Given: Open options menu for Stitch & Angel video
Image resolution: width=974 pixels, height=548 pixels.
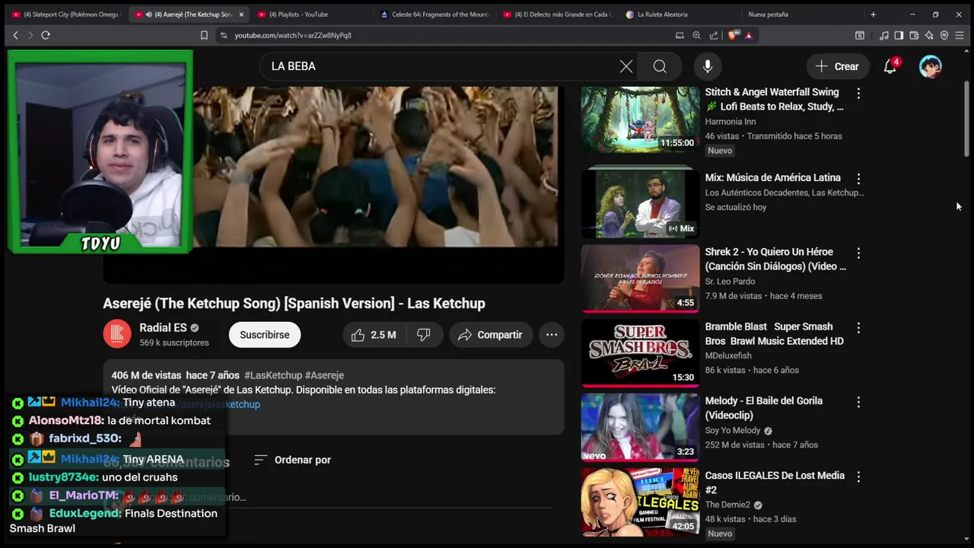Looking at the screenshot, I should click(858, 93).
